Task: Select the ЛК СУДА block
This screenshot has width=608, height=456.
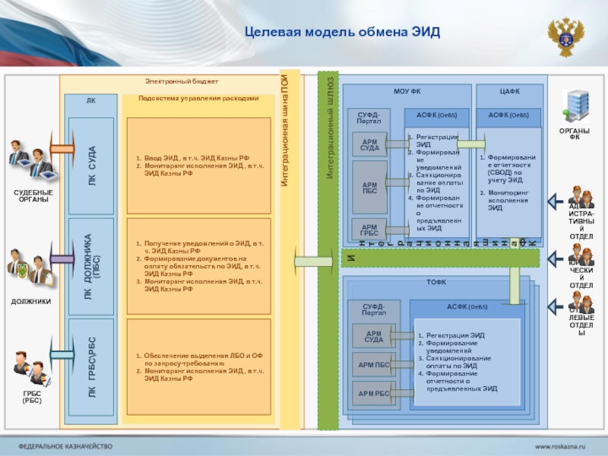Action: (91, 166)
